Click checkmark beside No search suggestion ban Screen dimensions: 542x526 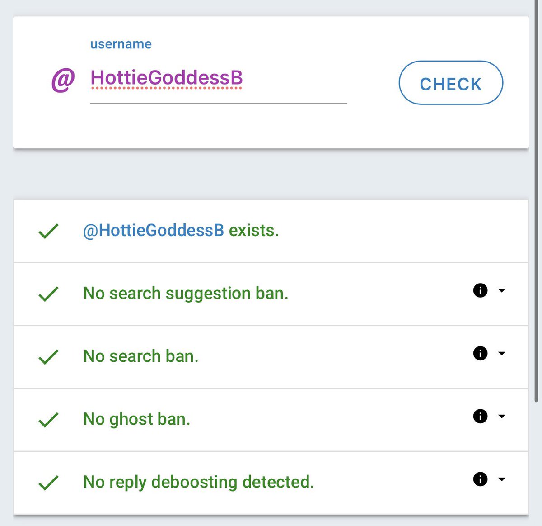click(x=48, y=294)
